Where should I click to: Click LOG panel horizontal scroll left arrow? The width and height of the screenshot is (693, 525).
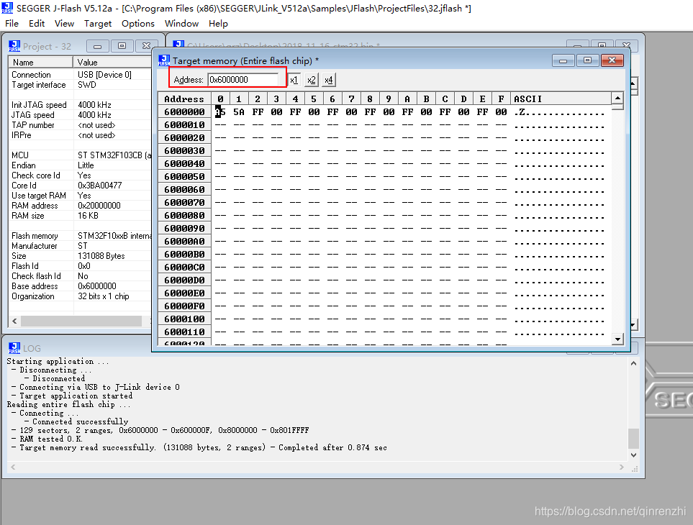(x=13, y=467)
